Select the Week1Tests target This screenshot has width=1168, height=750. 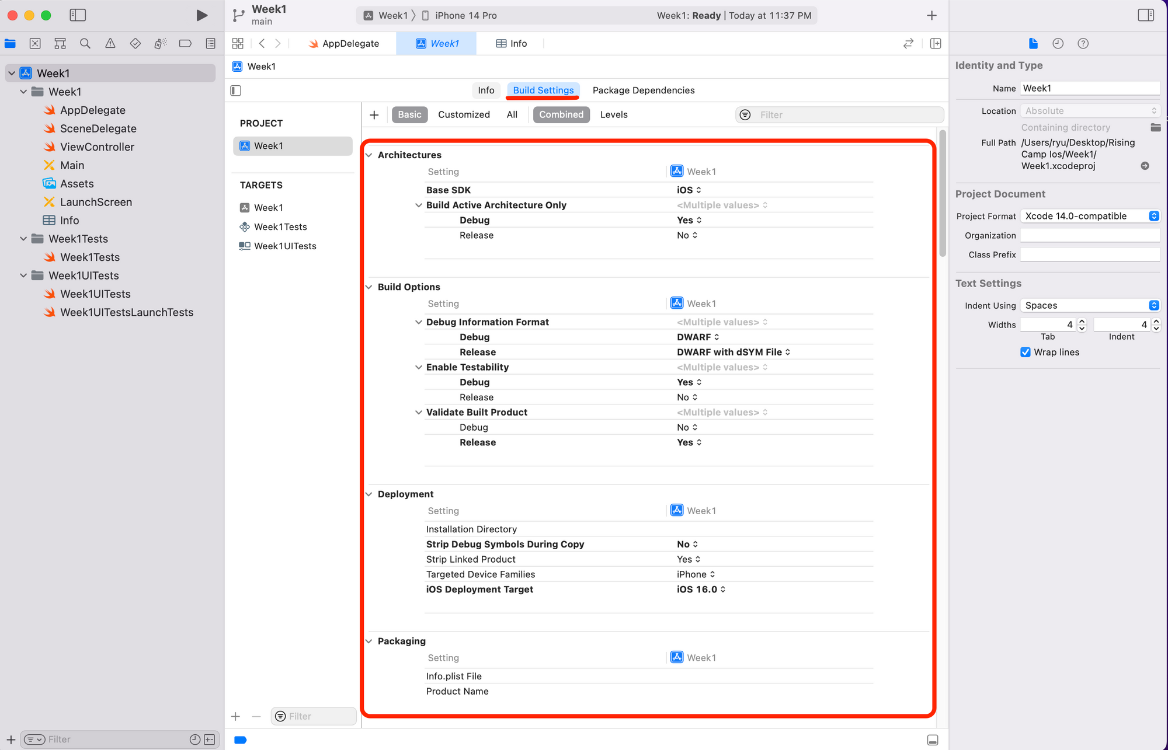[x=273, y=226]
